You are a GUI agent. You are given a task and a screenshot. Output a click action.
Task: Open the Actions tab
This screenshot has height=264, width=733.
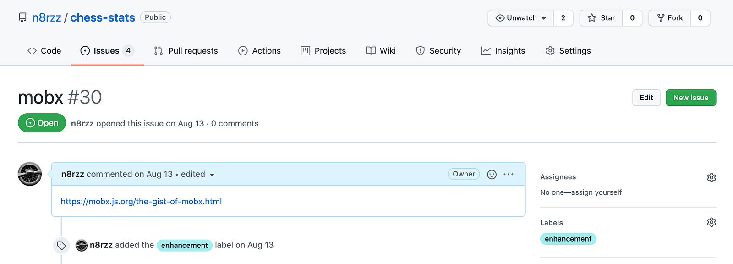pyautogui.click(x=259, y=51)
